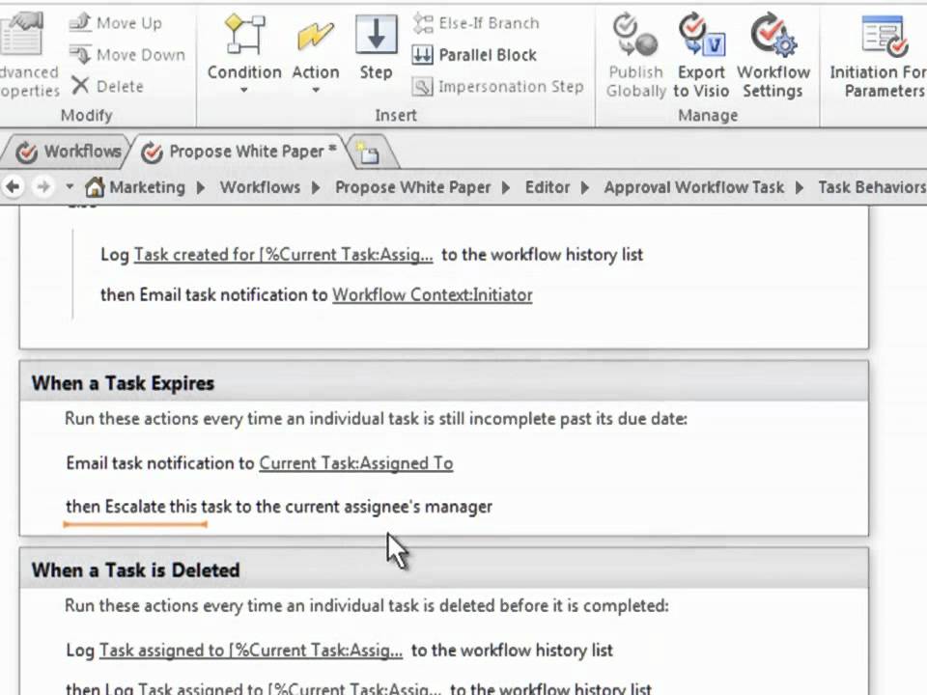The image size is (927, 695).
Task: Click the Current Task:Assigned To link
Action: click(356, 463)
